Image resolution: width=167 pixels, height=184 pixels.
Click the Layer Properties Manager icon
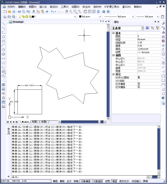click(x=5, y=17)
